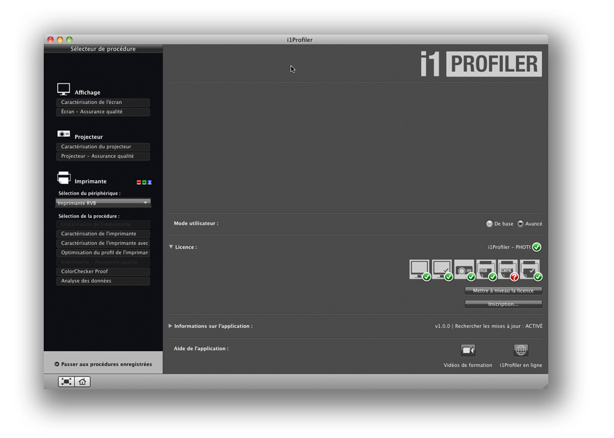Click green checkmark beside i1Profiler – PHOTO
The image size is (614, 438).
coord(537,247)
